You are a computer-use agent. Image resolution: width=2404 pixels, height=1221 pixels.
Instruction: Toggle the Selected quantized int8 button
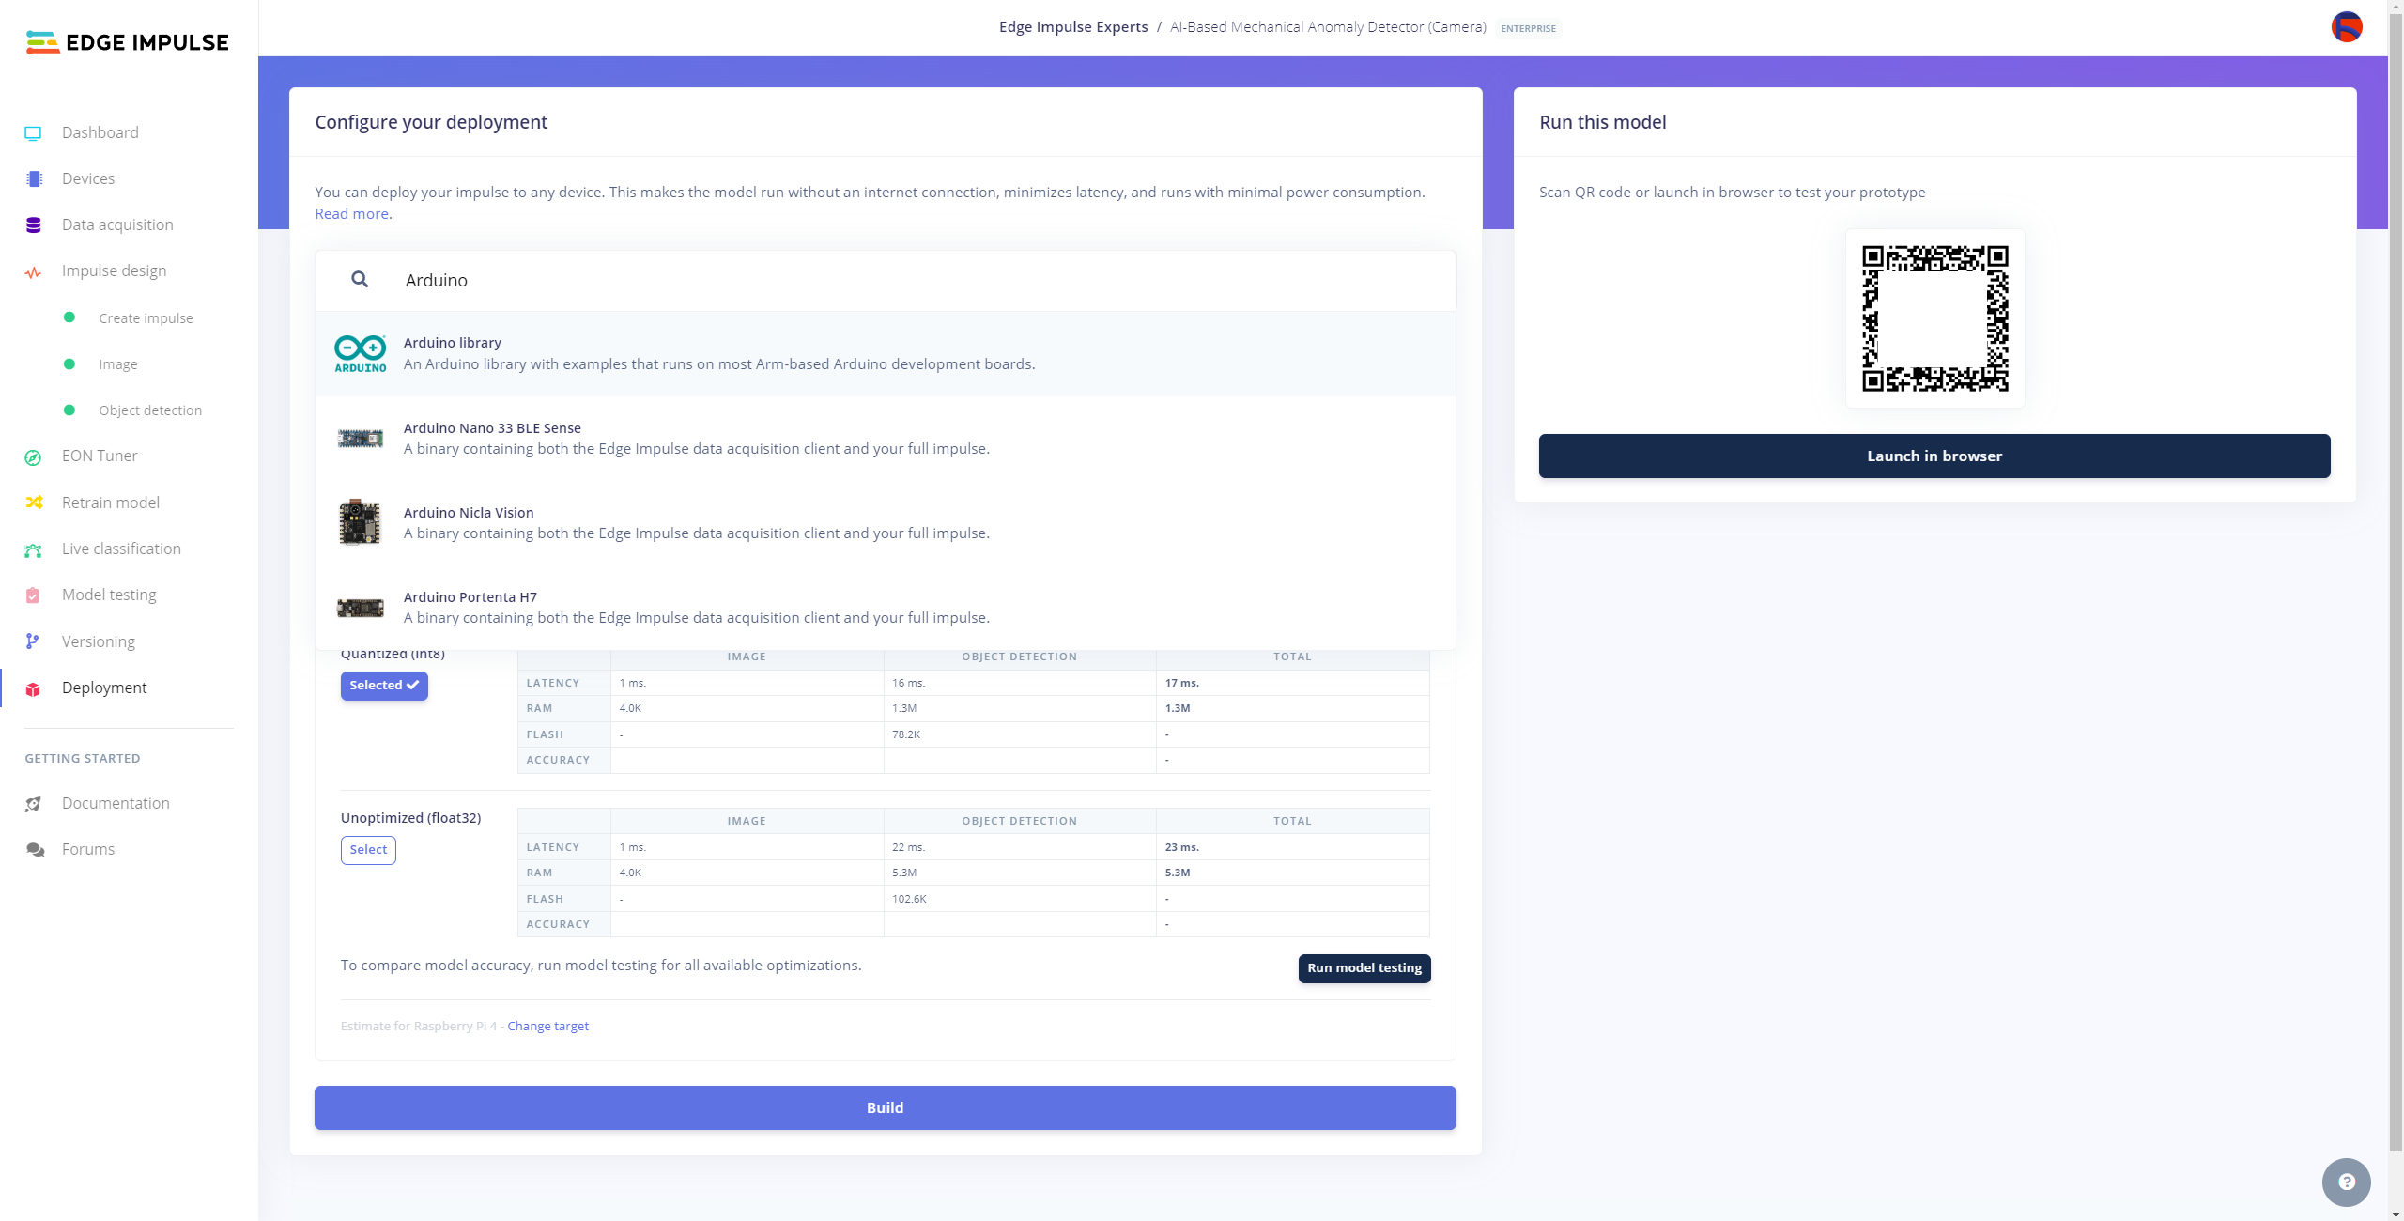pos(384,686)
